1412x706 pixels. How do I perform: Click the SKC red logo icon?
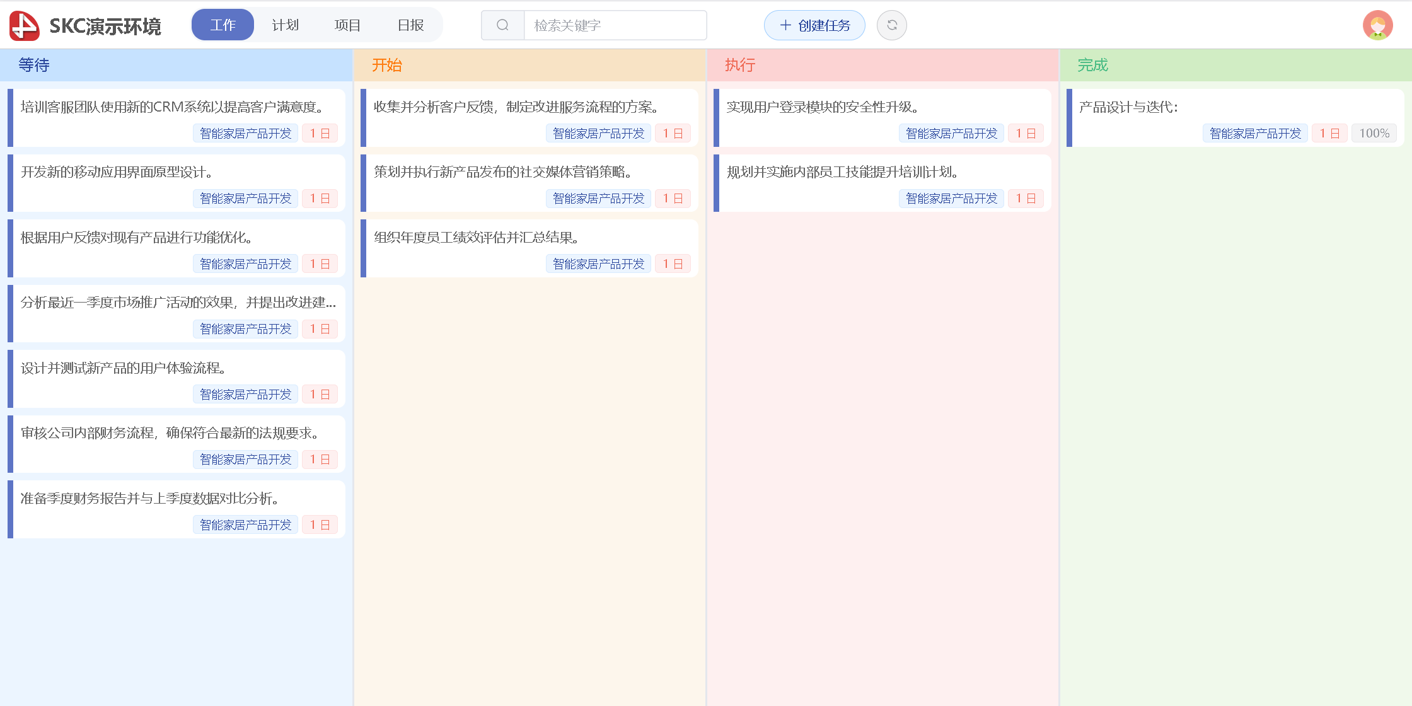[x=25, y=25]
